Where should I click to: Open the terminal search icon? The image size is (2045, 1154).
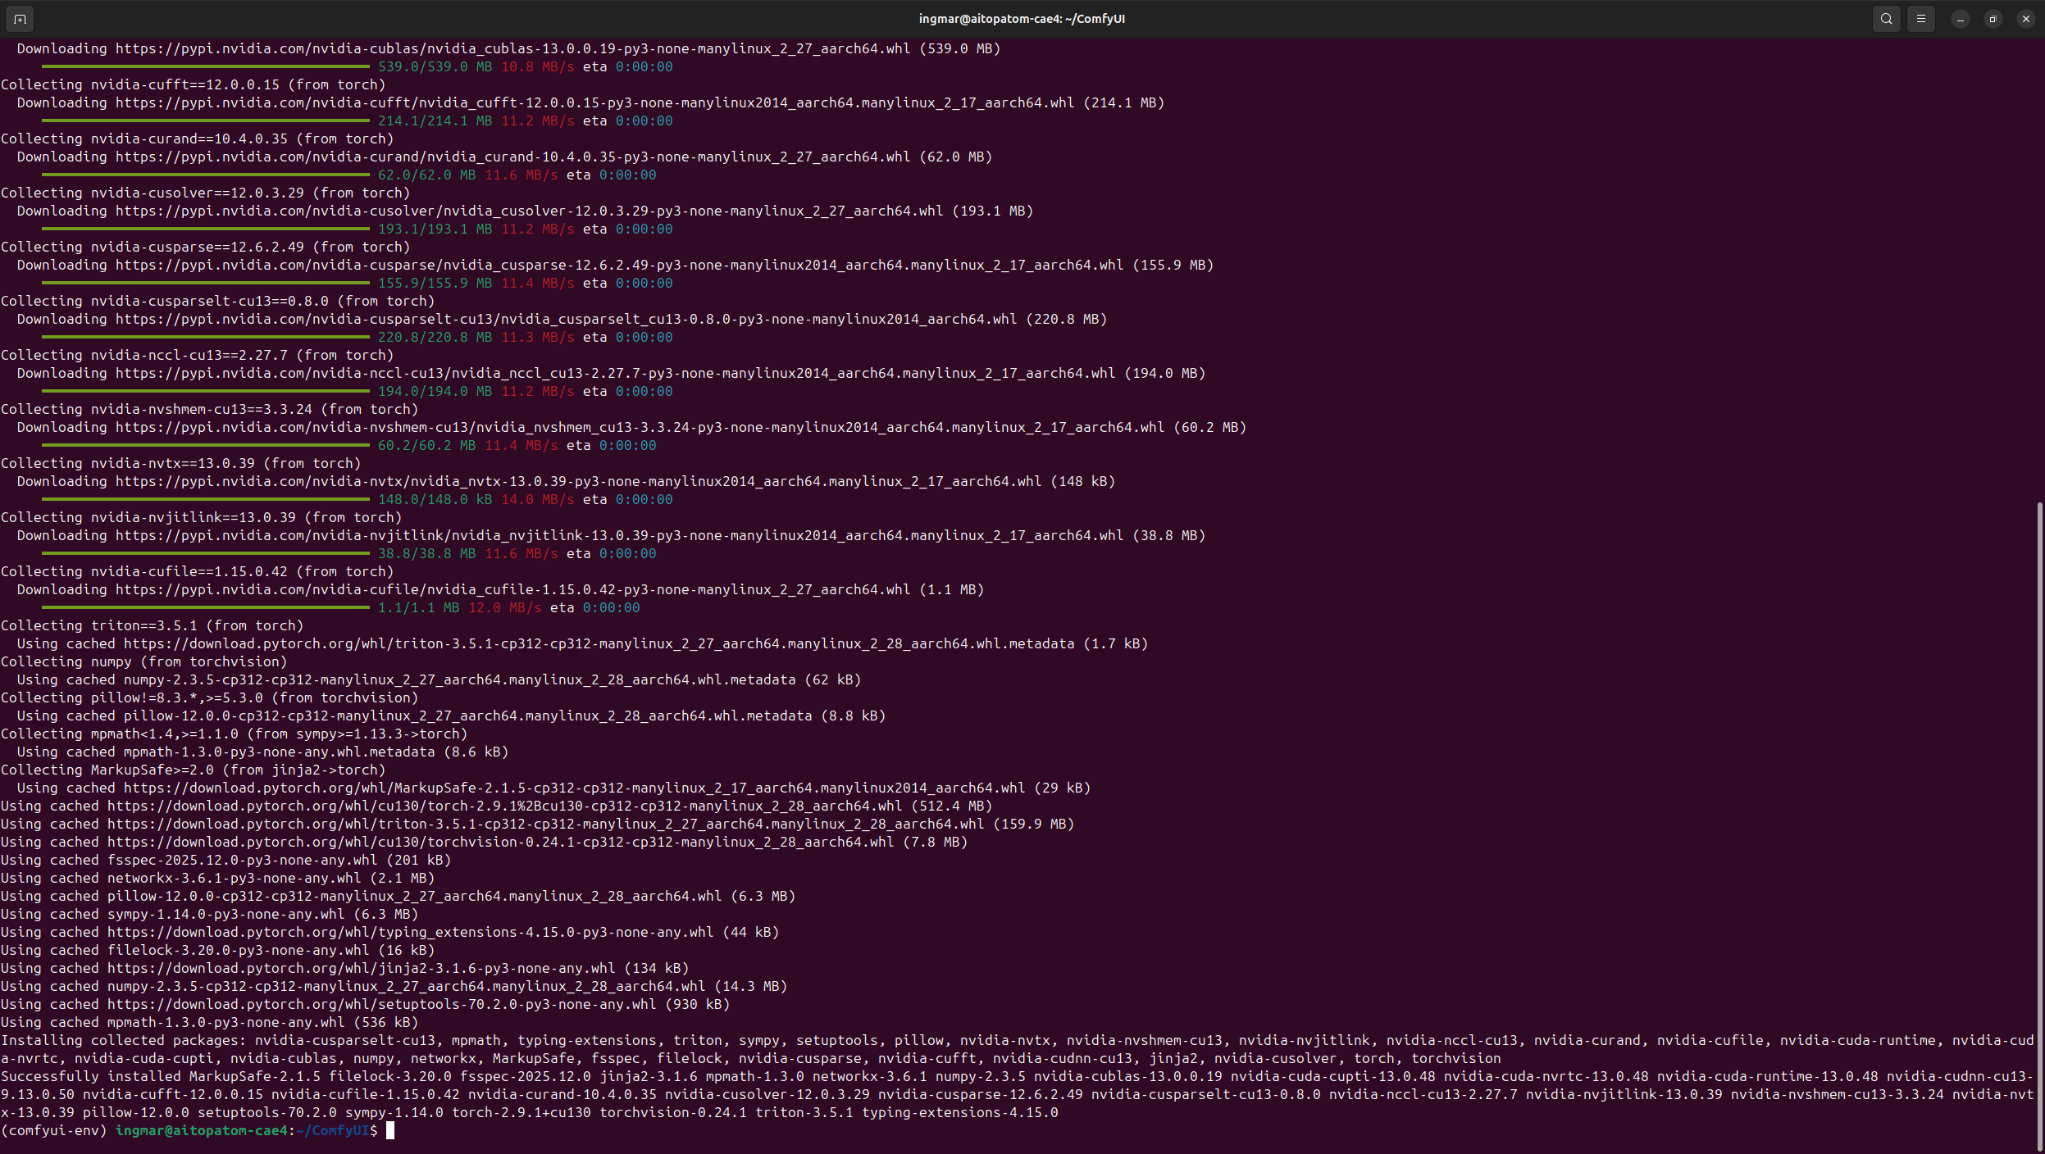tap(1886, 19)
